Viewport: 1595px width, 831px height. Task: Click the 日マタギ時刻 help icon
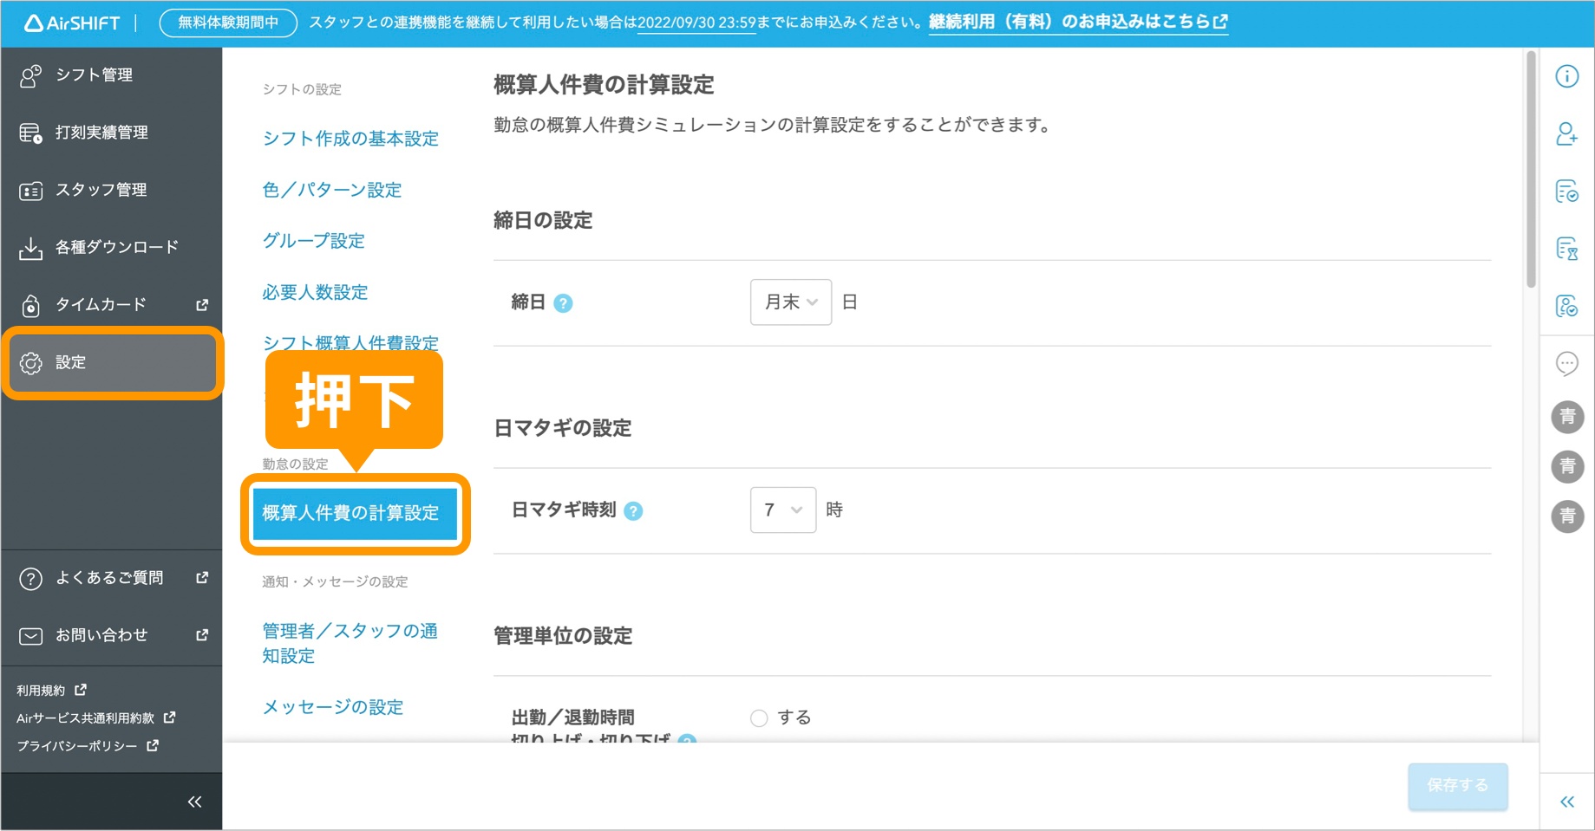(633, 511)
